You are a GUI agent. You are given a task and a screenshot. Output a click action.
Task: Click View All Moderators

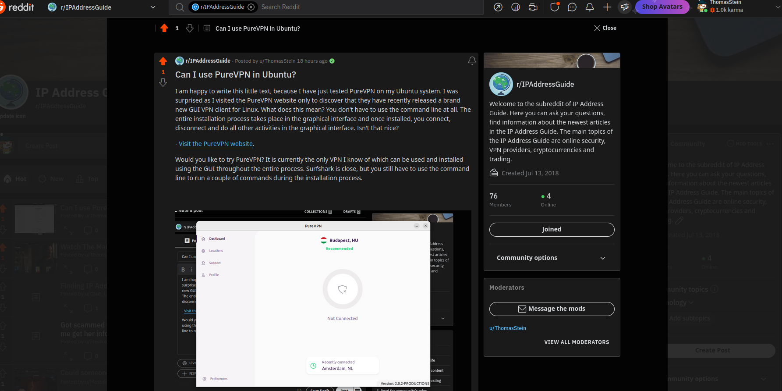pos(577,342)
